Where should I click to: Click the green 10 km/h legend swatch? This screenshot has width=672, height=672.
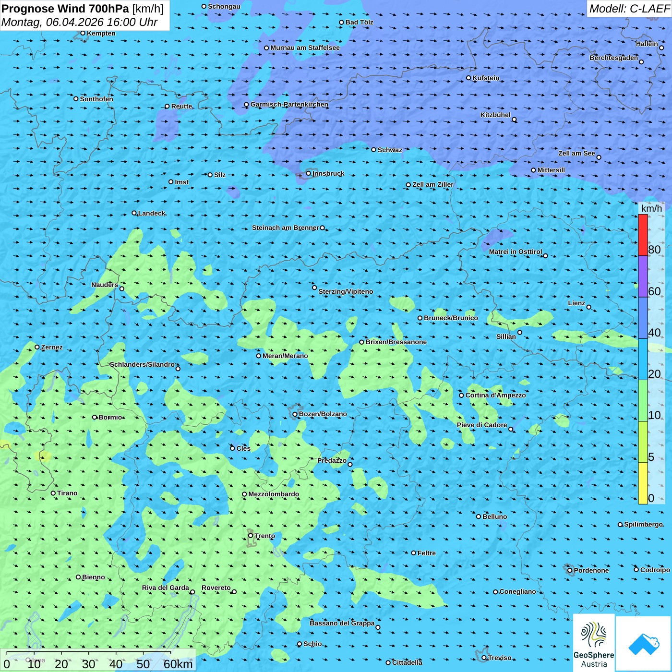[x=643, y=400]
